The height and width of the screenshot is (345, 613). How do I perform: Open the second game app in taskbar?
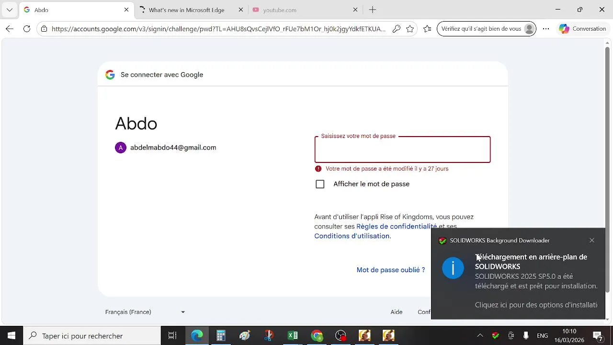(x=388, y=336)
